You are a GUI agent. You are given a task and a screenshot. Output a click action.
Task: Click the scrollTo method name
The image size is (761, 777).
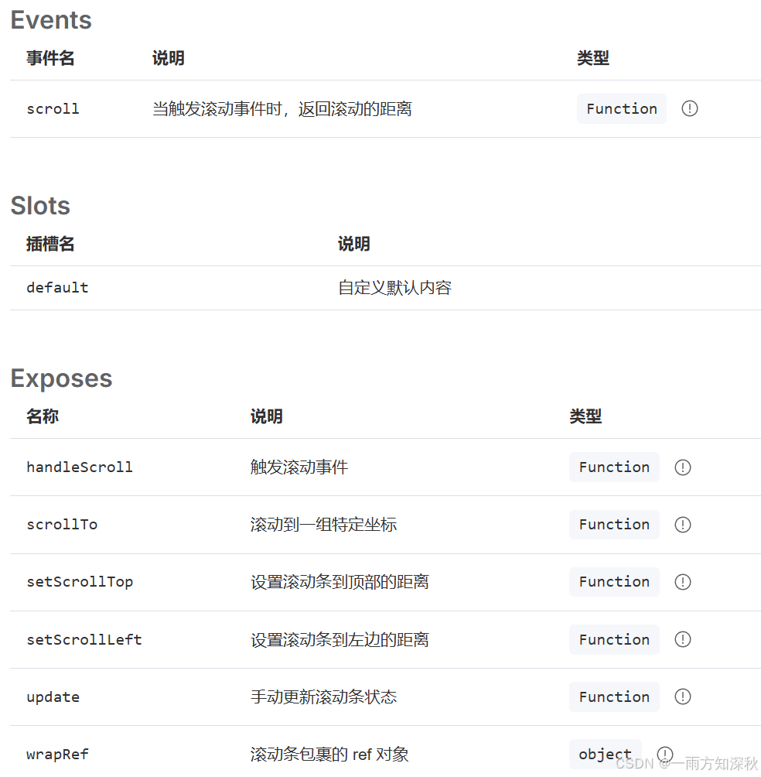click(x=62, y=525)
